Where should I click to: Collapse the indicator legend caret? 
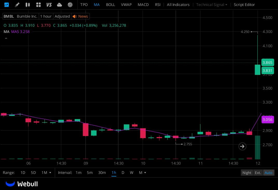[6, 38]
